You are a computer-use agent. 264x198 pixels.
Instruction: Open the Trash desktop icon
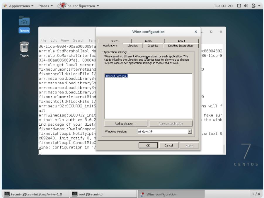24,49
